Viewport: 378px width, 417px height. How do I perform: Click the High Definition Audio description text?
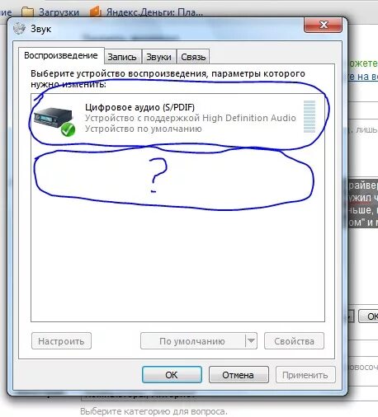[191, 118]
